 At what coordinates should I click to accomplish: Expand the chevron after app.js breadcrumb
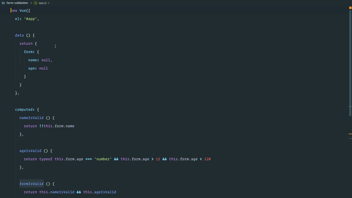48,3
